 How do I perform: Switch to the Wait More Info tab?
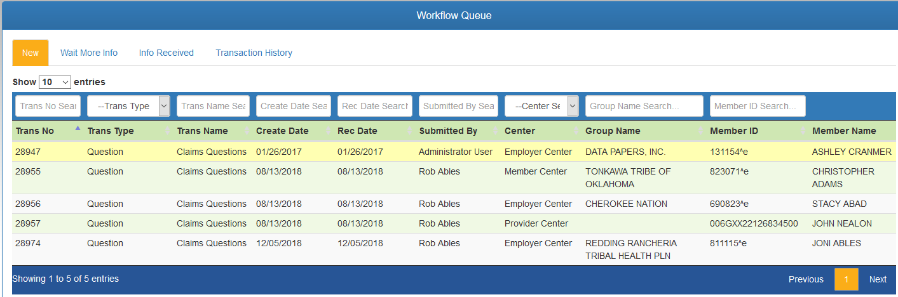[x=89, y=53]
